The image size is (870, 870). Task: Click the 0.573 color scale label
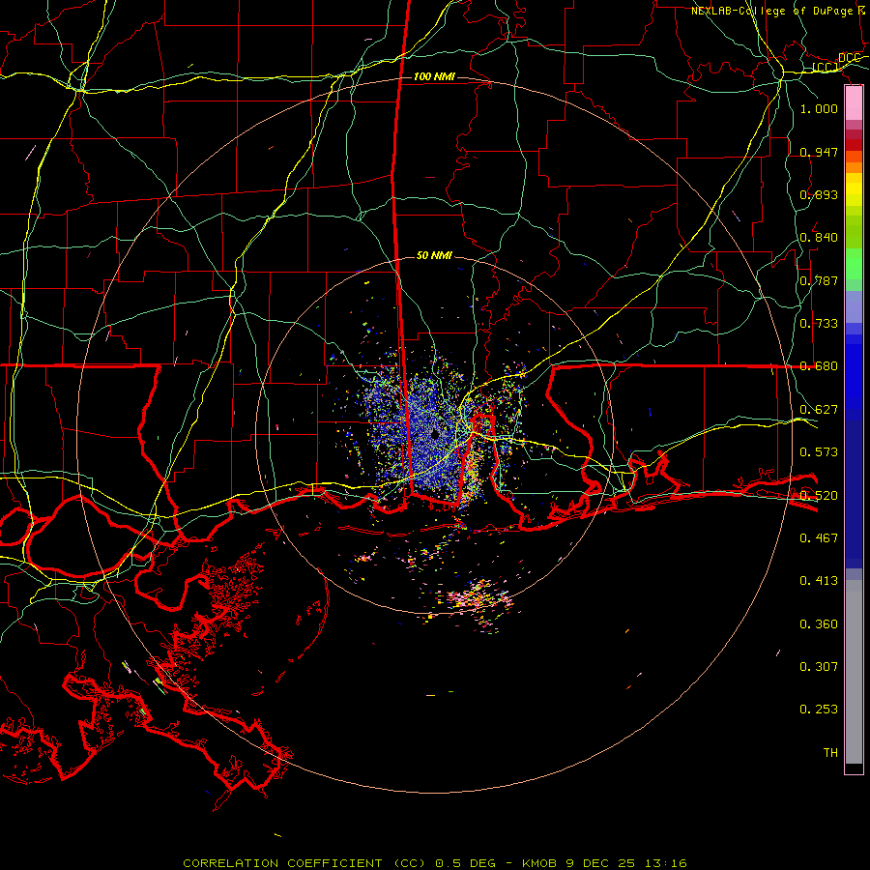coord(819,452)
